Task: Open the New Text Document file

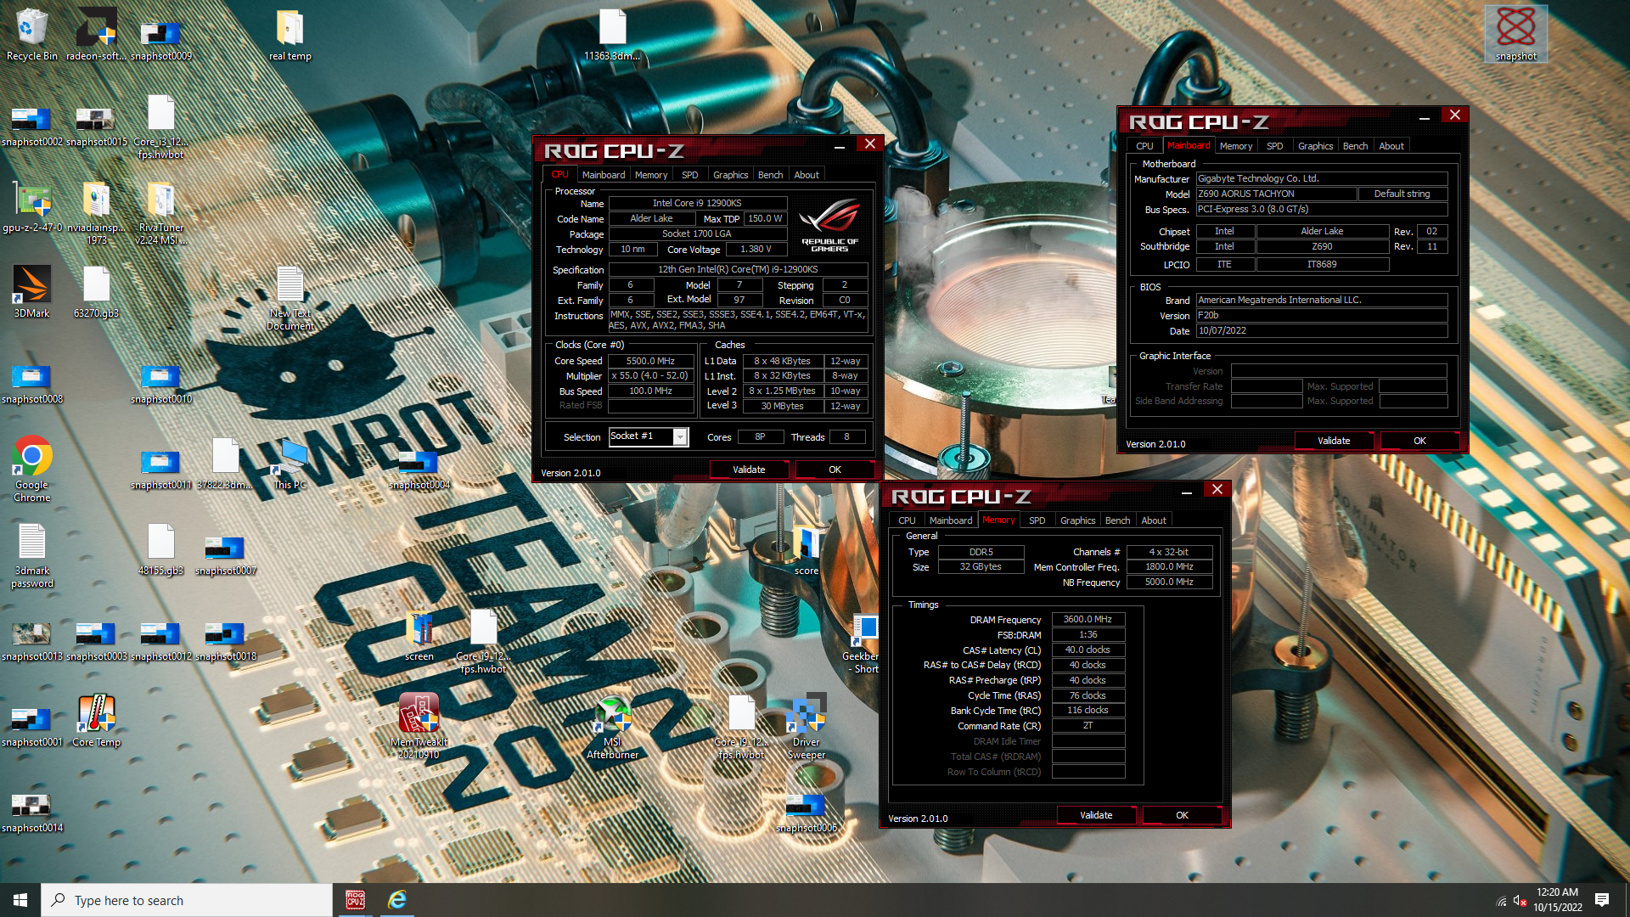Action: [289, 298]
